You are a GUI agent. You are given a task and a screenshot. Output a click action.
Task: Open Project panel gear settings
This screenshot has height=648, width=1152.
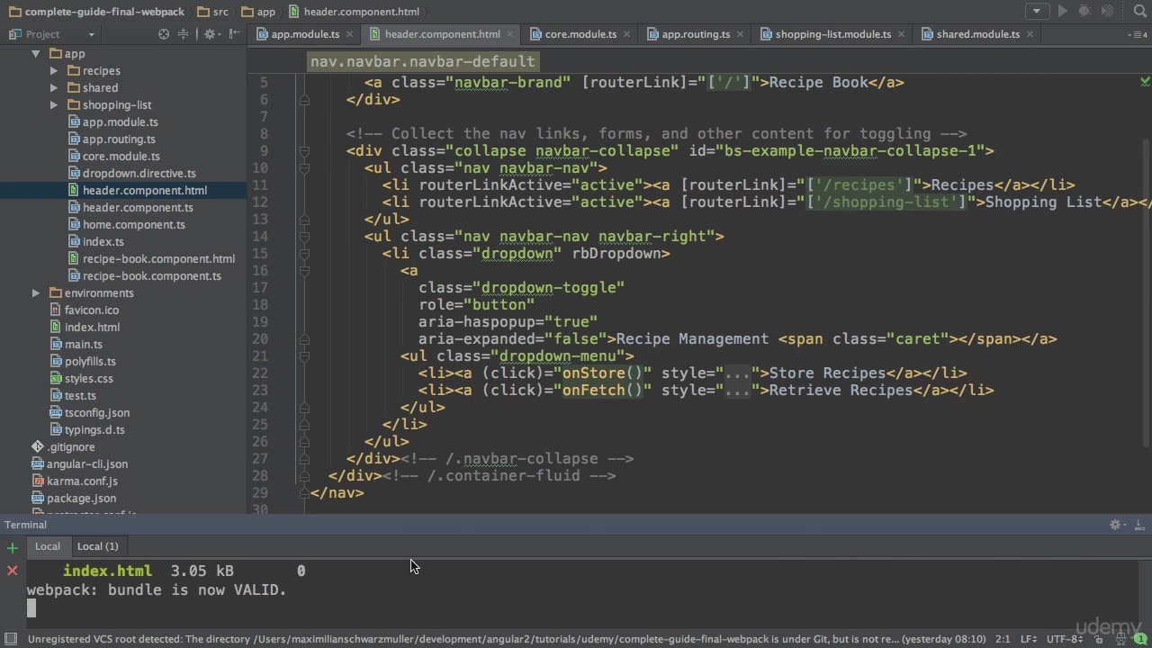[x=211, y=34]
